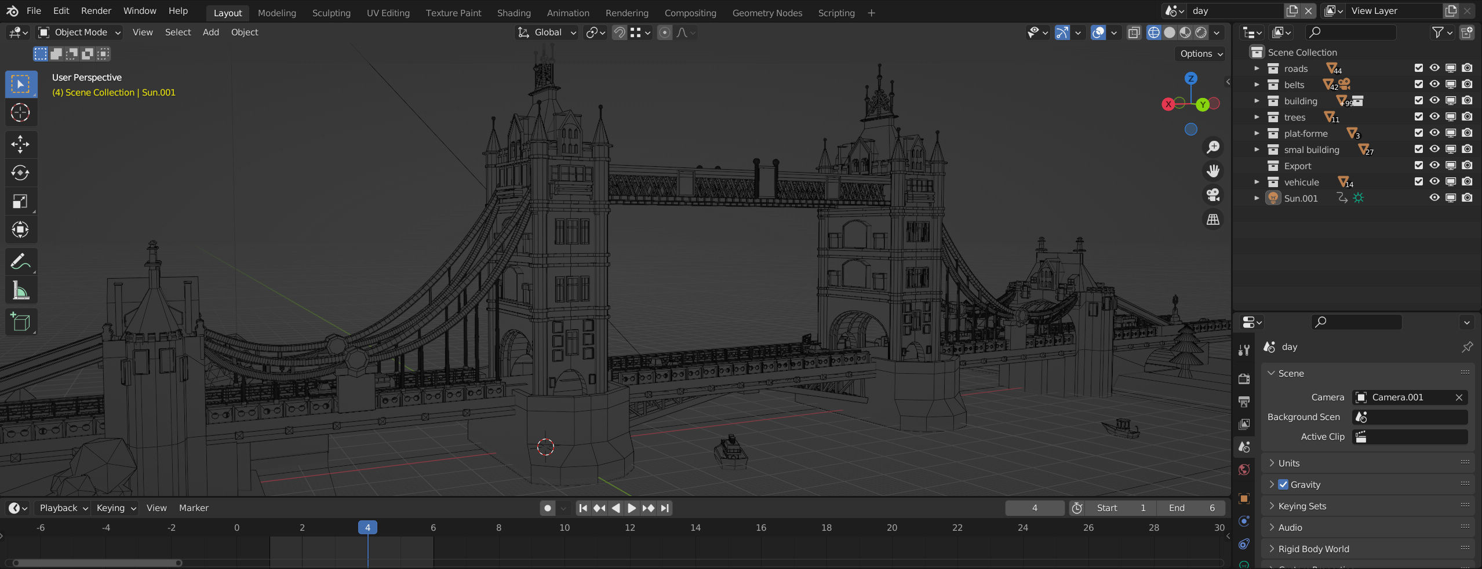Open the Add menu in viewport header
This screenshot has width=1482, height=569.
(210, 32)
